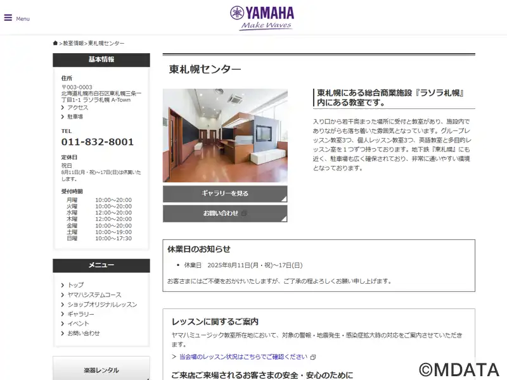Click the 東札幌センター reception photo
This screenshot has width=507, height=380.
[225, 136]
